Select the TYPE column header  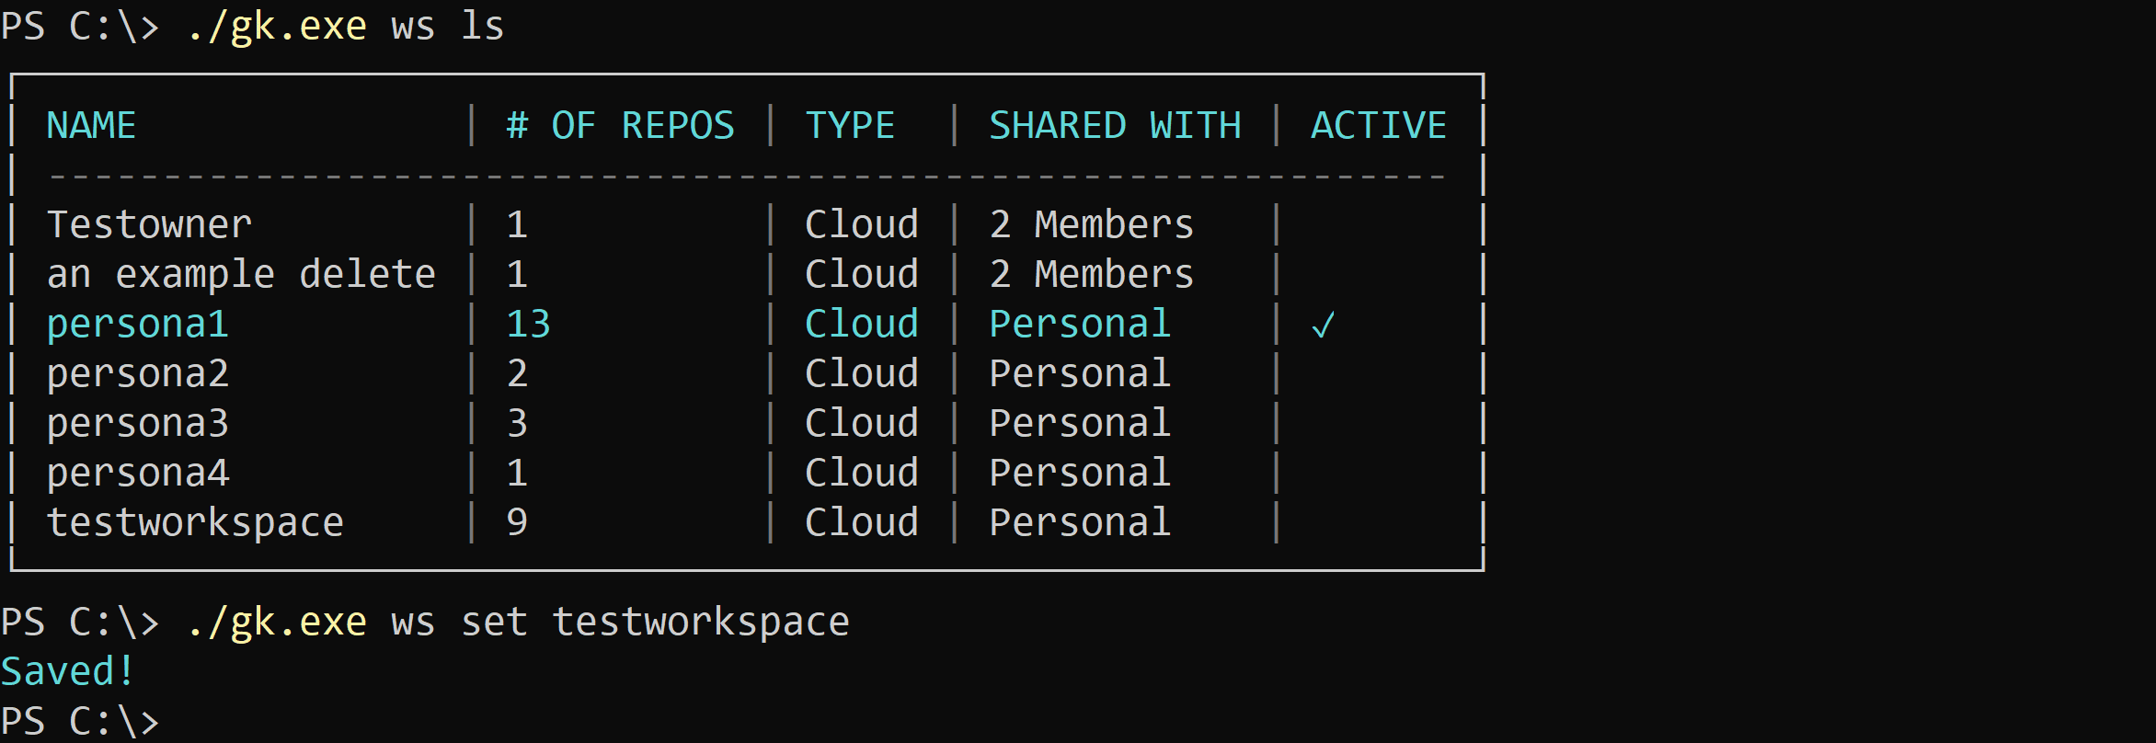(x=850, y=126)
